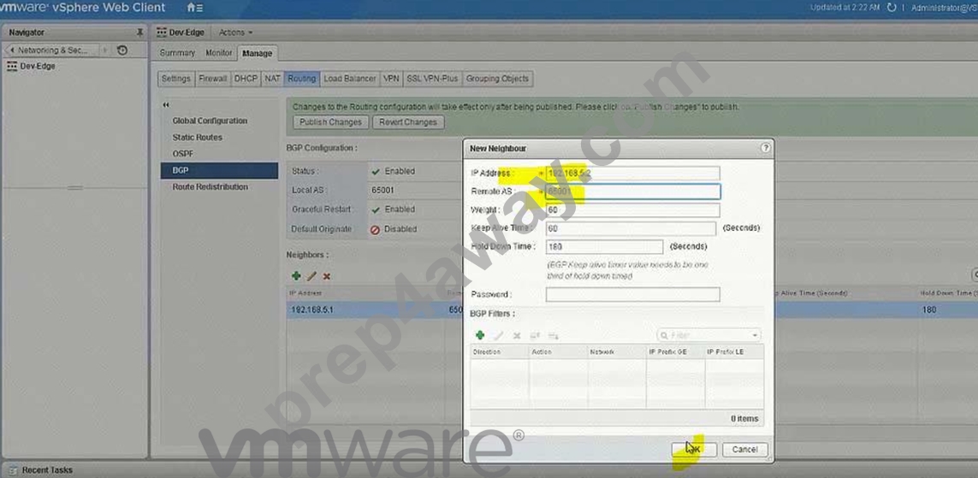The image size is (978, 478).
Task: Sort by IP Prefix GE column header
Action: pos(675,352)
